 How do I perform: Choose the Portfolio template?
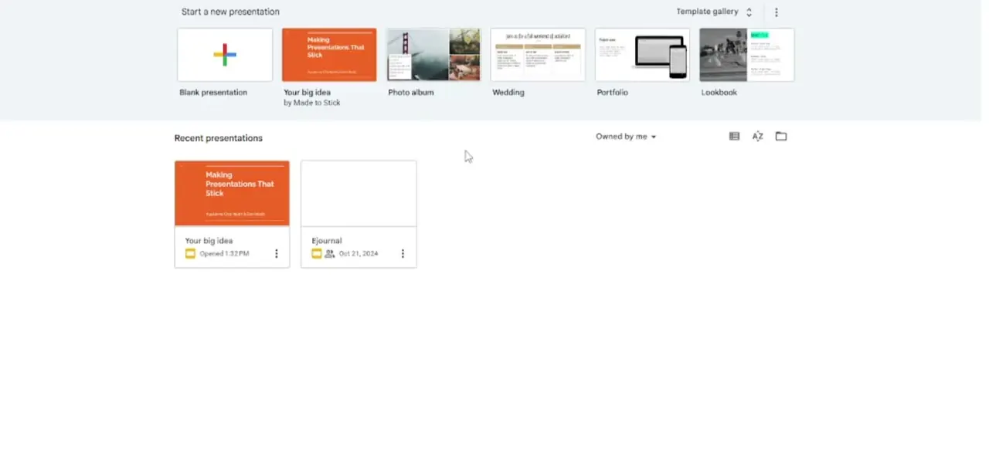pos(642,55)
